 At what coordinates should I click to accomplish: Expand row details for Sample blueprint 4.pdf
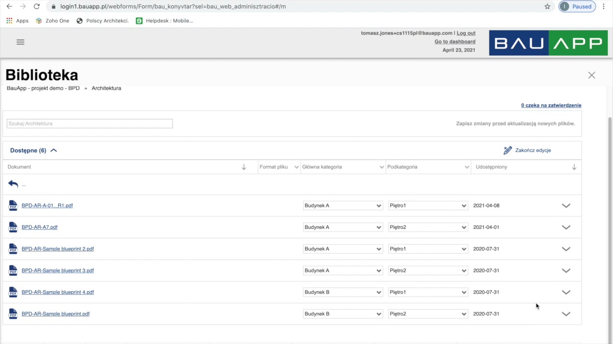[x=566, y=292]
